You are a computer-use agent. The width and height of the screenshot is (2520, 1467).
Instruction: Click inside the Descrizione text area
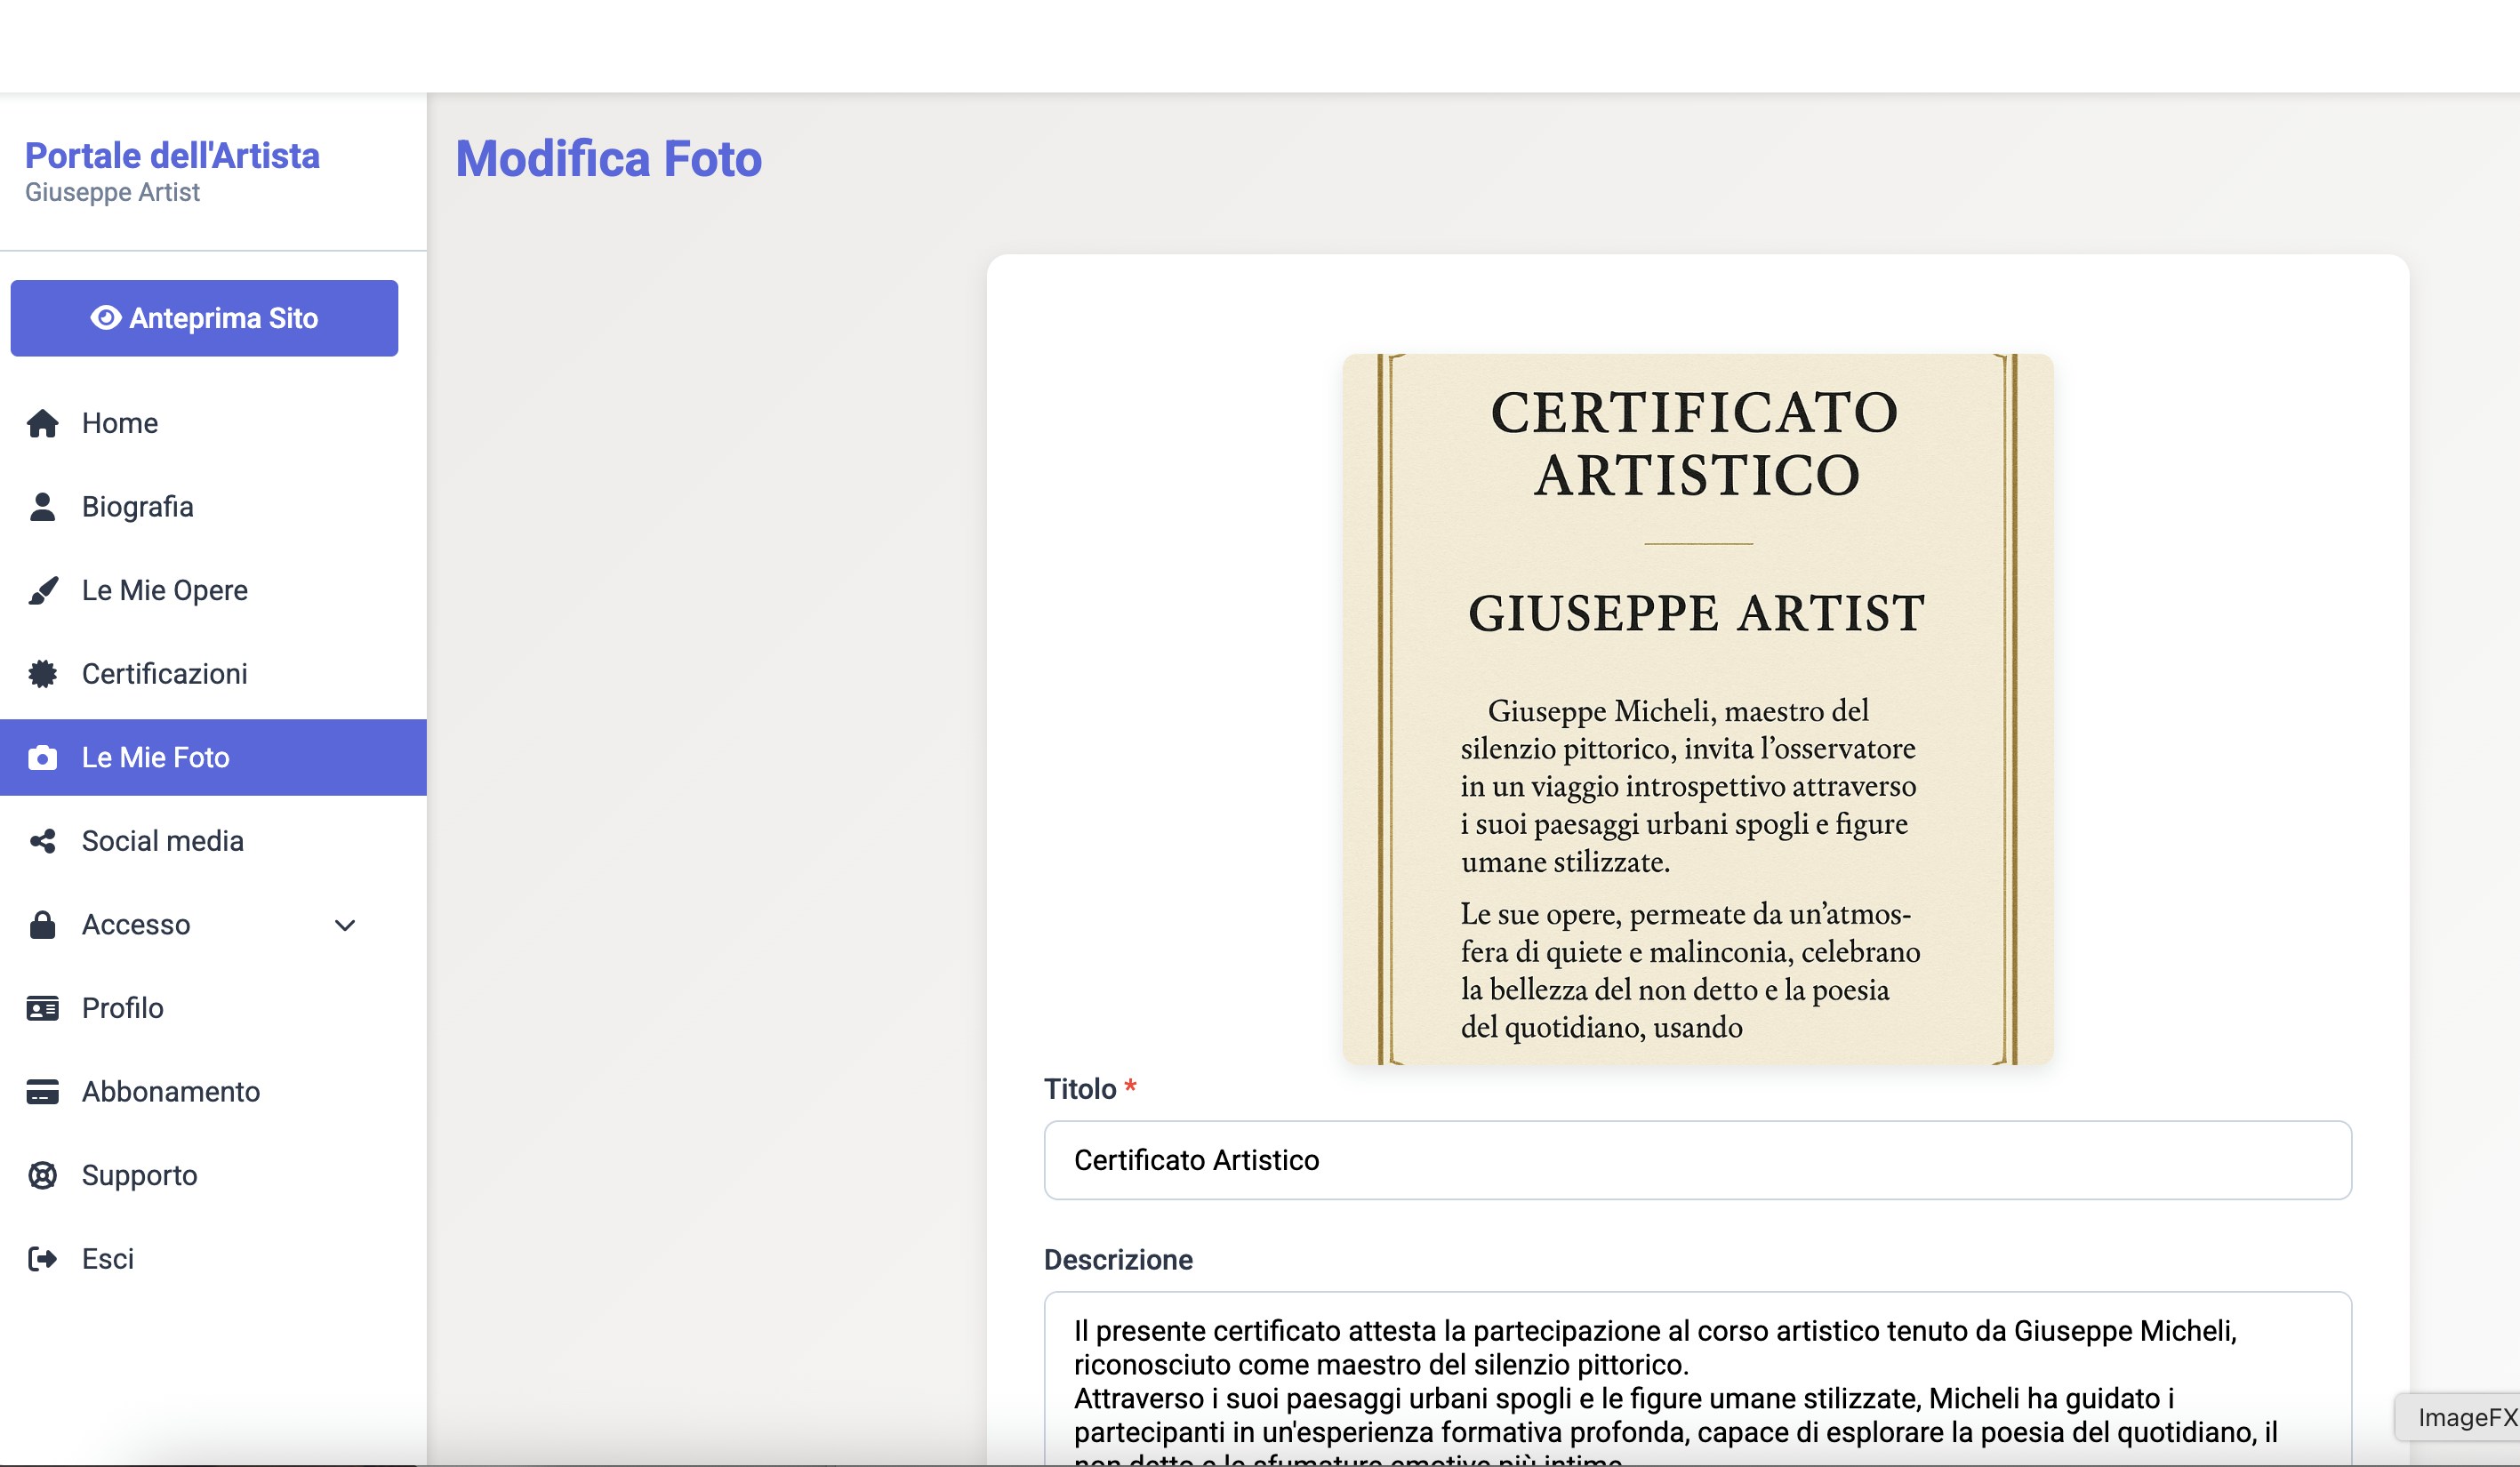[x=1697, y=1380]
